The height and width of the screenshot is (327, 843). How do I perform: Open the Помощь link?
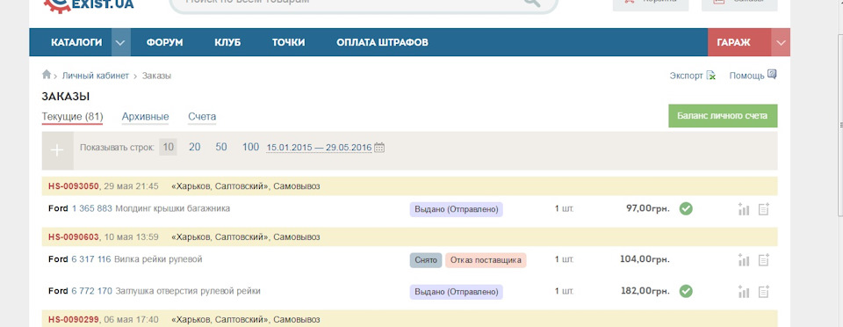click(x=746, y=76)
